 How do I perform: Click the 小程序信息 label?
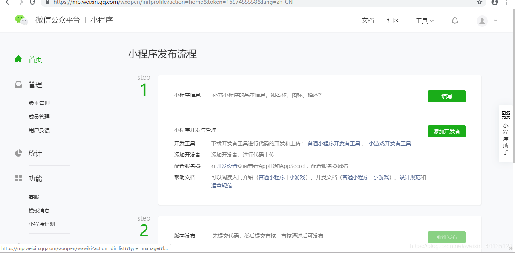tap(187, 95)
